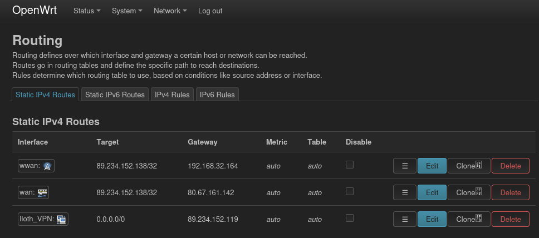
Task: Check Disable box for 0.0.0.0/0 route
Action: 350,218
